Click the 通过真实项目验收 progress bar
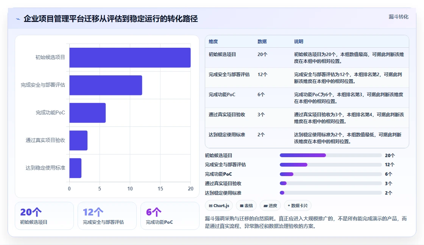This screenshot has width=424, height=245. click(331, 183)
